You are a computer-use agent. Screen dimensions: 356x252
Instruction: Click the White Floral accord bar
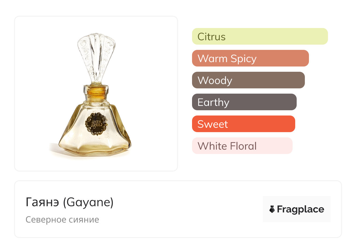tap(242, 146)
